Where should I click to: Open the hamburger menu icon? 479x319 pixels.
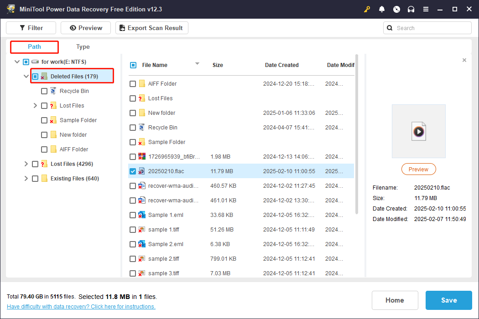pyautogui.click(x=426, y=9)
